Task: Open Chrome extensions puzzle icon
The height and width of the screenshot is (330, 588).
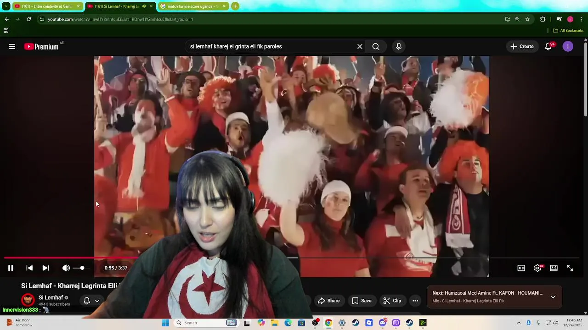Action: pyautogui.click(x=543, y=19)
